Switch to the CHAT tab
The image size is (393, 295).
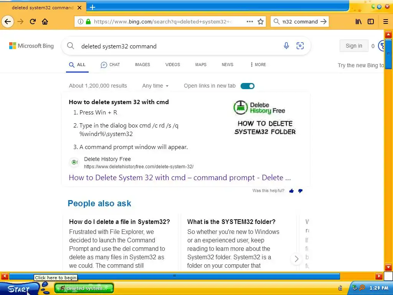coord(110,65)
